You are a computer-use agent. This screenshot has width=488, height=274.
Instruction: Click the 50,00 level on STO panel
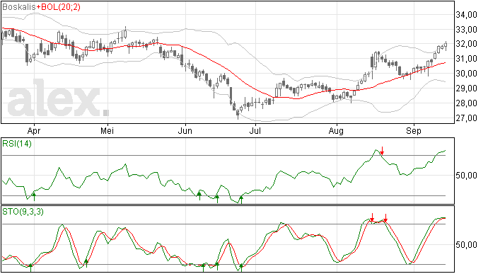(x=466, y=245)
